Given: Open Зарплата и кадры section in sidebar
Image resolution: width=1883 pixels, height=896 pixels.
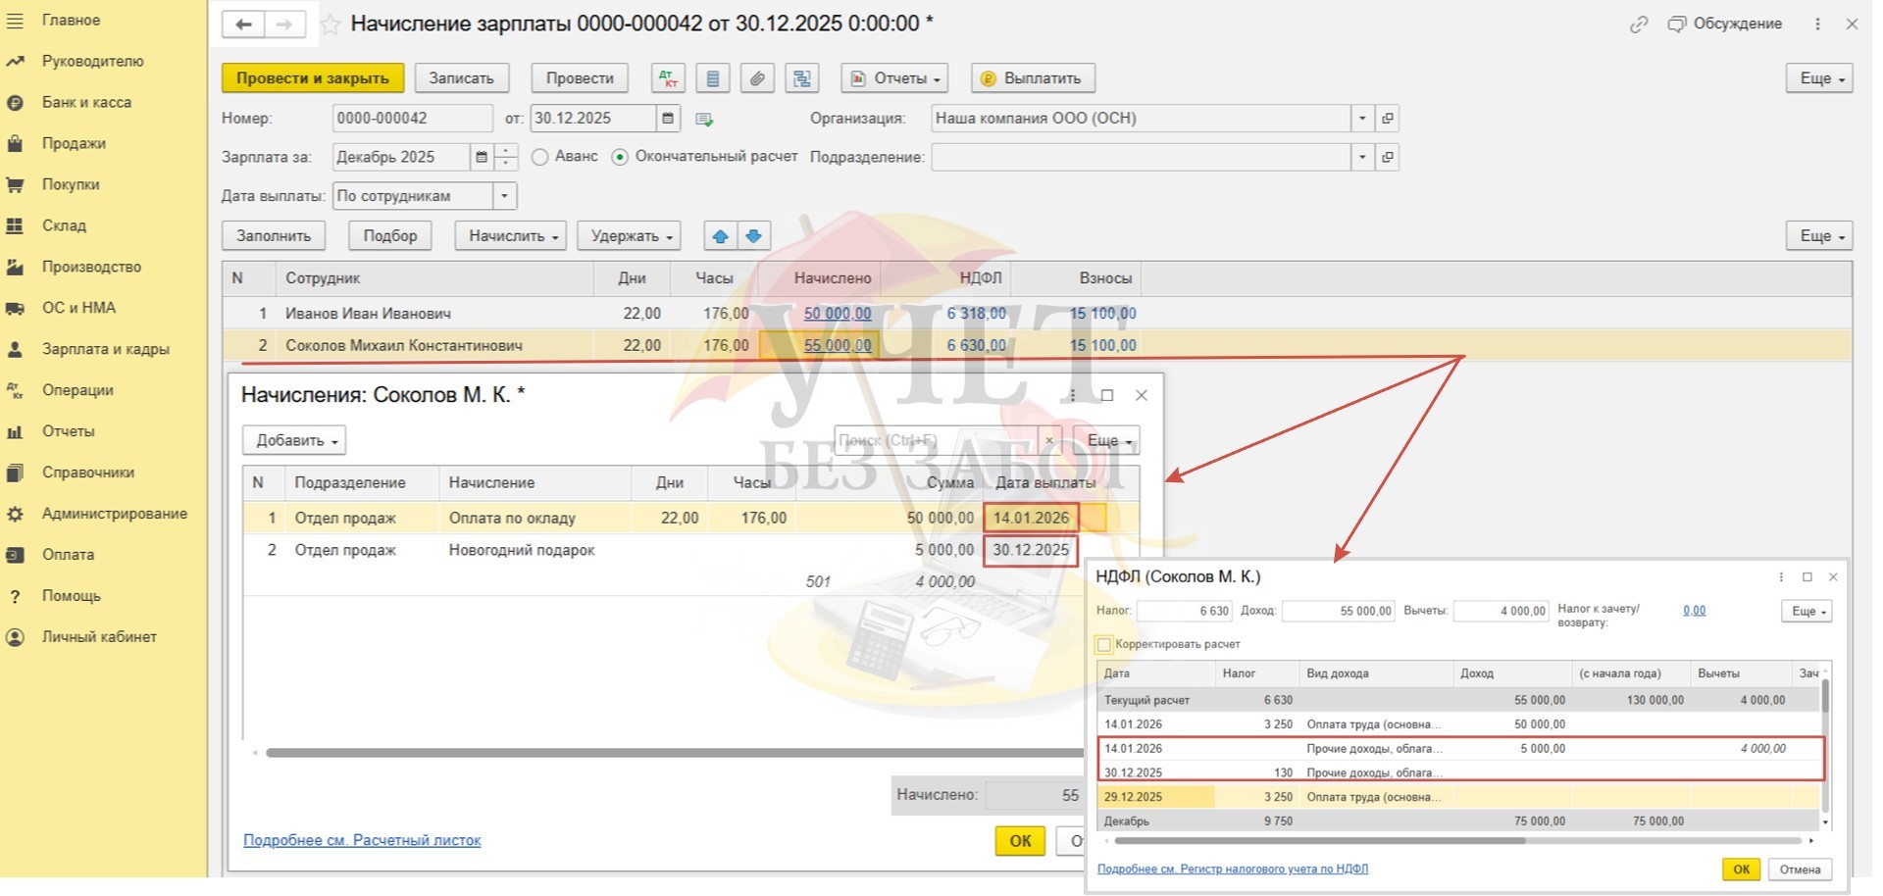Looking at the screenshot, I should pos(105,349).
